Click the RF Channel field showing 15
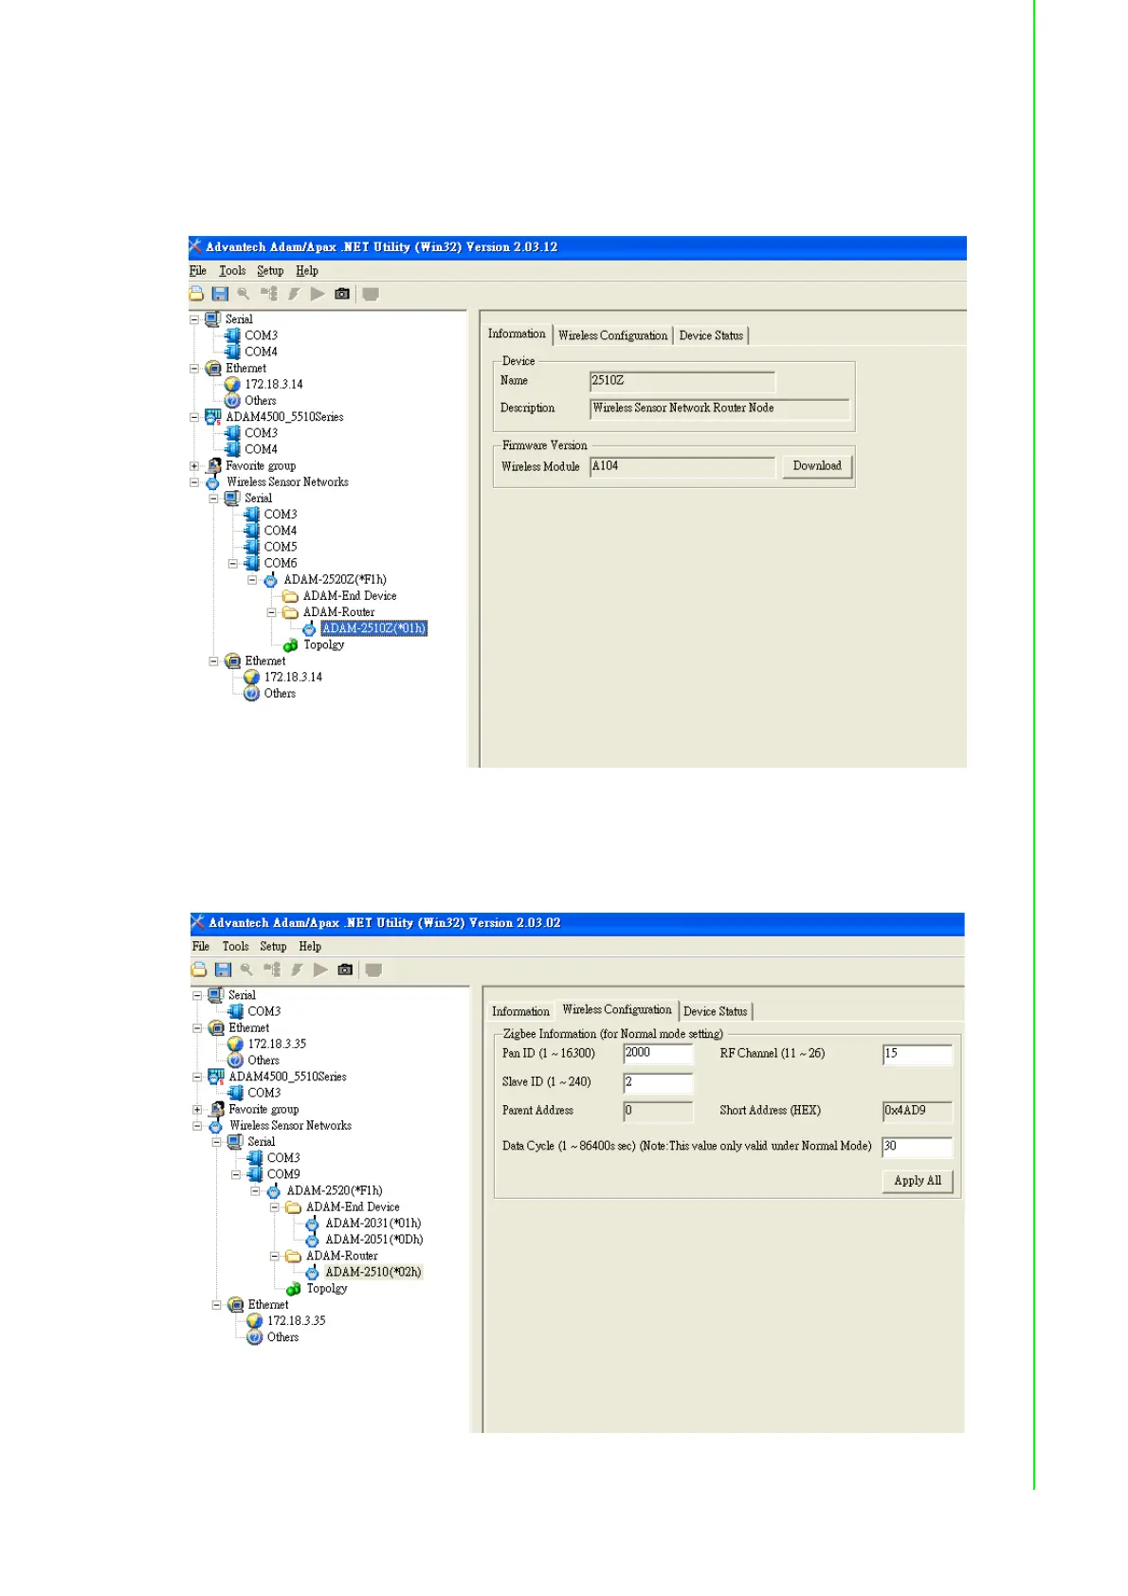Image resolution: width=1128 pixels, height=1596 pixels. 918,1054
